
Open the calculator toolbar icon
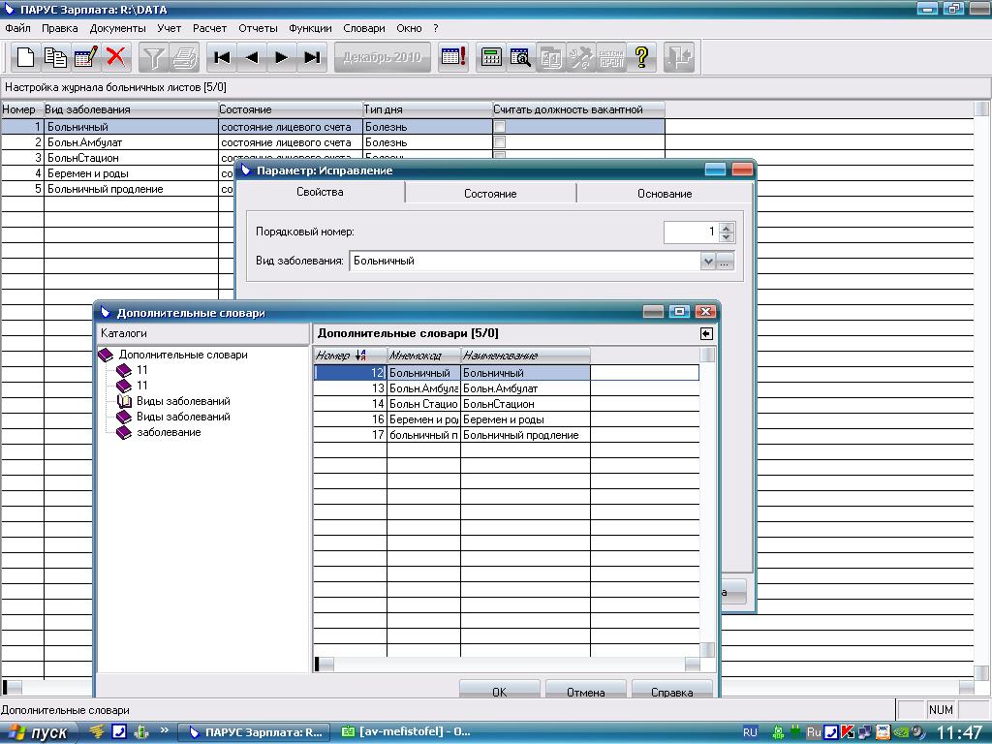pos(491,57)
